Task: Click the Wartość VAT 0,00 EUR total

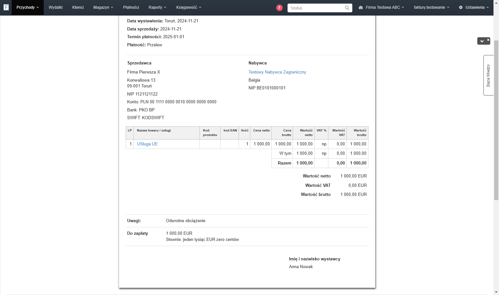Action: [x=336, y=186]
